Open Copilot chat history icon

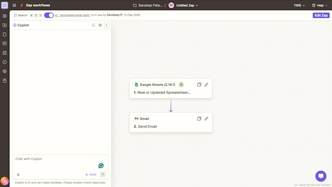coord(94,25)
